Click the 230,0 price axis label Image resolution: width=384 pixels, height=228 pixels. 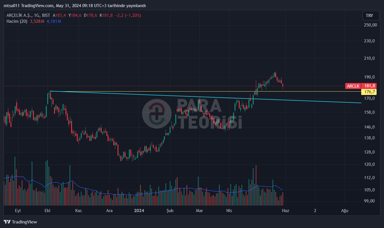[x=369, y=41]
